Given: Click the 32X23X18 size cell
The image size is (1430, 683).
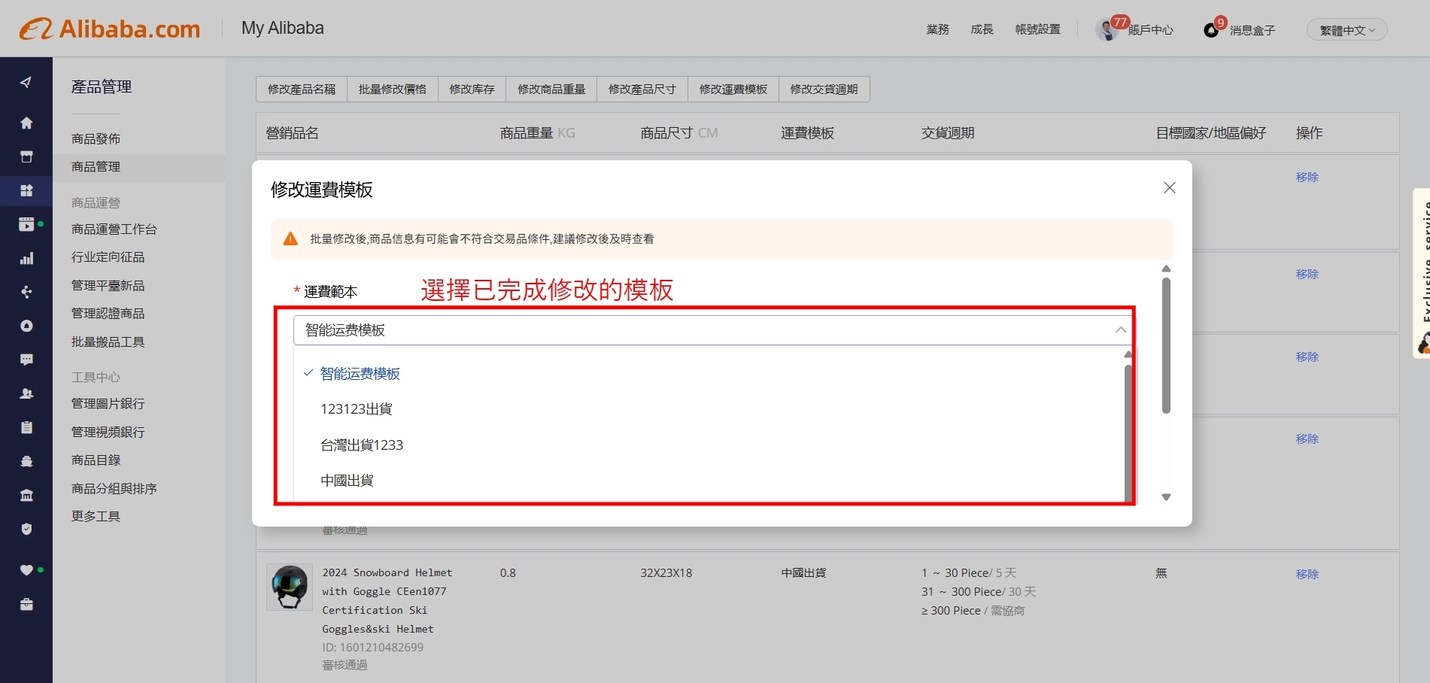Looking at the screenshot, I should (x=666, y=573).
